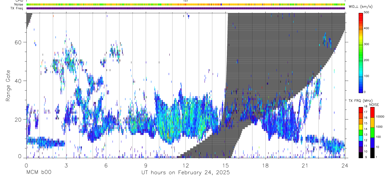Pick green middle of WID colorbar
Viewport: 388px width, 179px height.
point(361,52)
